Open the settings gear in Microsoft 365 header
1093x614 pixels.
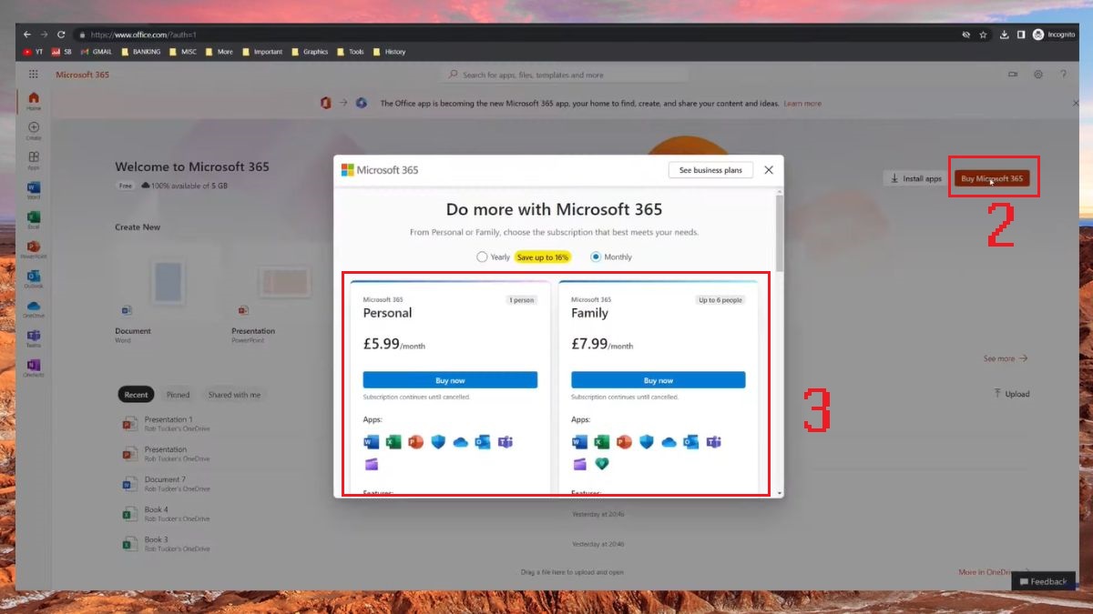tap(1037, 75)
